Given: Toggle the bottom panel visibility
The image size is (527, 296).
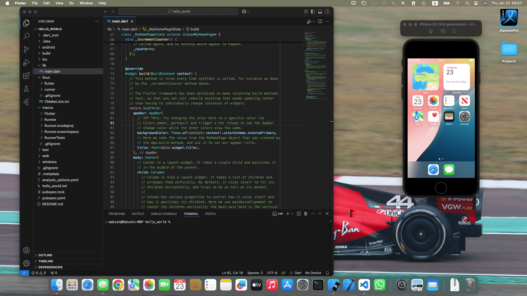Looking at the screenshot, I should (320, 12).
